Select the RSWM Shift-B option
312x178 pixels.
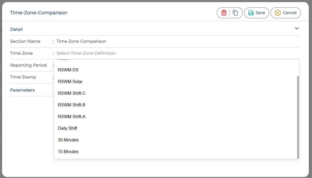point(72,105)
